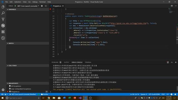Click the grad.cnu.edu.cn URL in code
Image resolution: width=178 pixels, height=100 pixels.
(128, 23)
